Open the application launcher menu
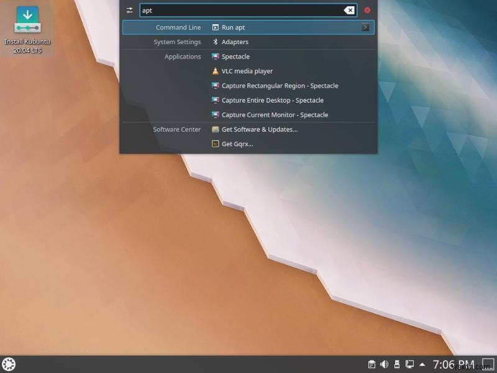 click(9, 364)
